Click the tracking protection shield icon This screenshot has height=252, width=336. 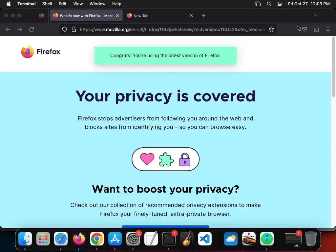pyautogui.click(x=65, y=29)
